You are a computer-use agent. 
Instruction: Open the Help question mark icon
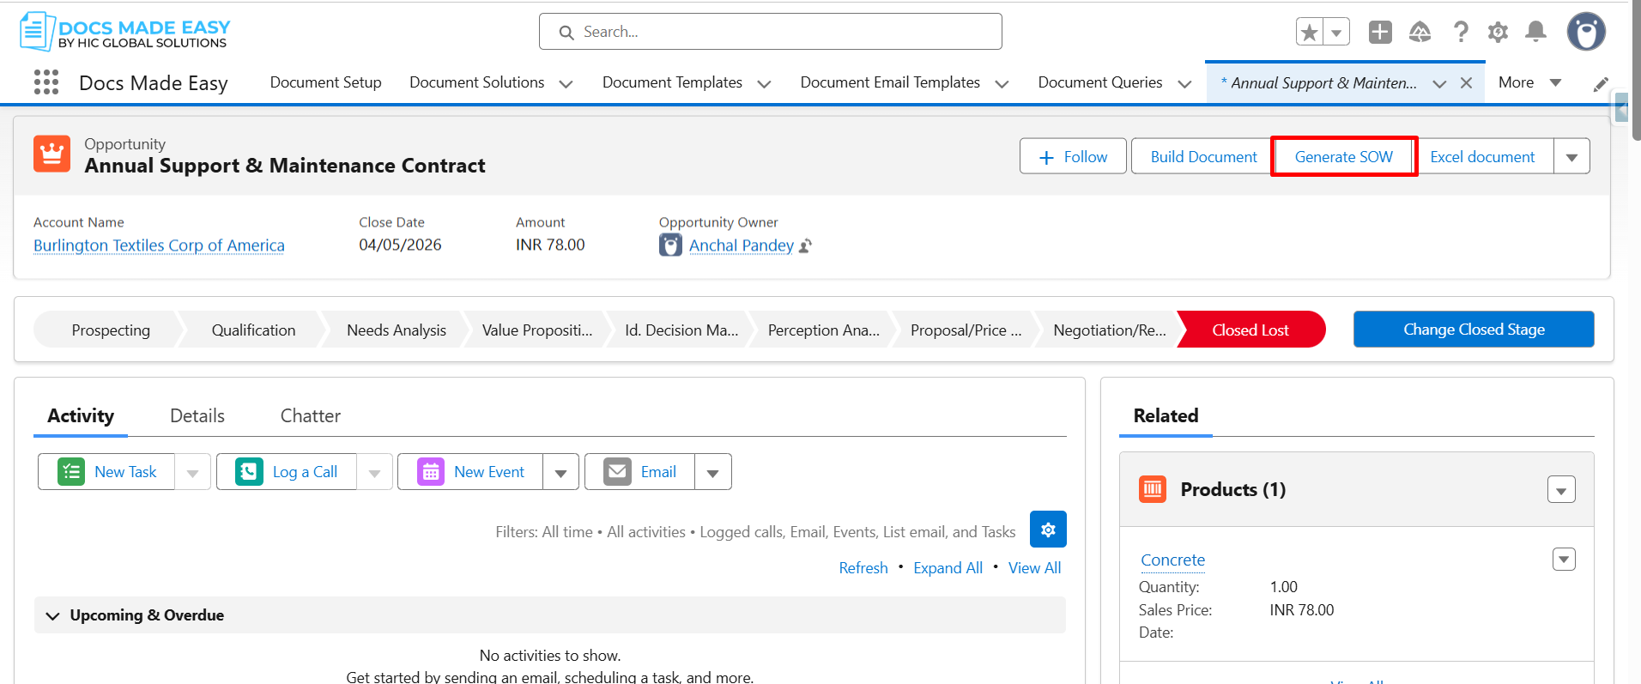(1460, 33)
